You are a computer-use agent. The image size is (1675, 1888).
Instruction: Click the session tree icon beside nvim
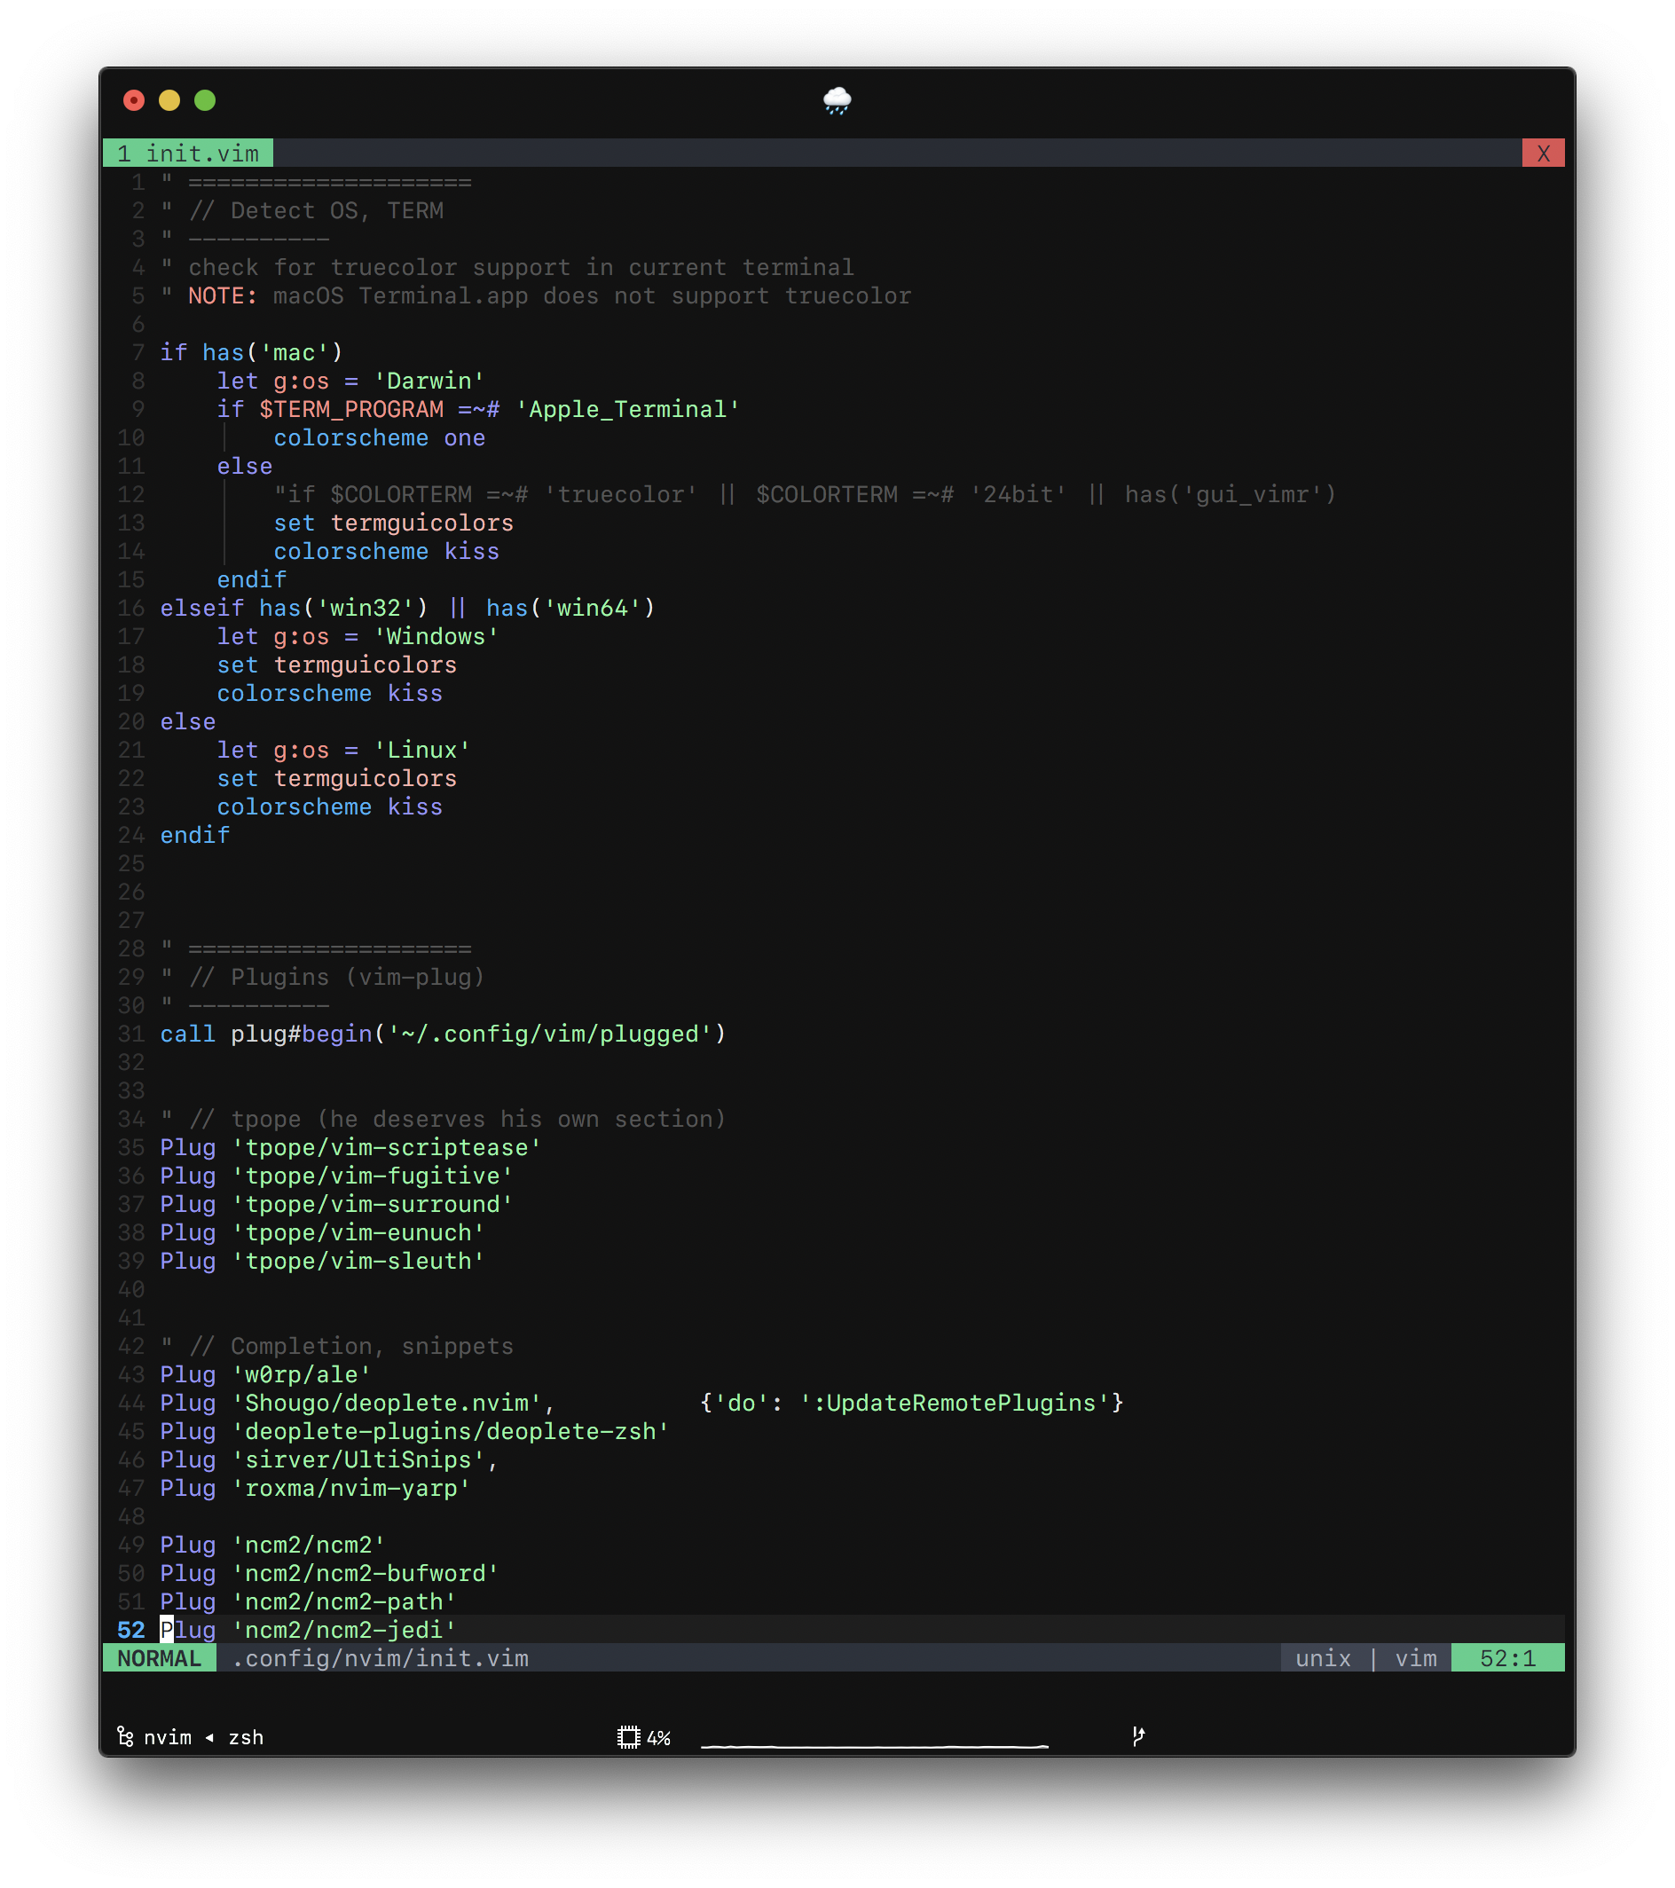126,1737
